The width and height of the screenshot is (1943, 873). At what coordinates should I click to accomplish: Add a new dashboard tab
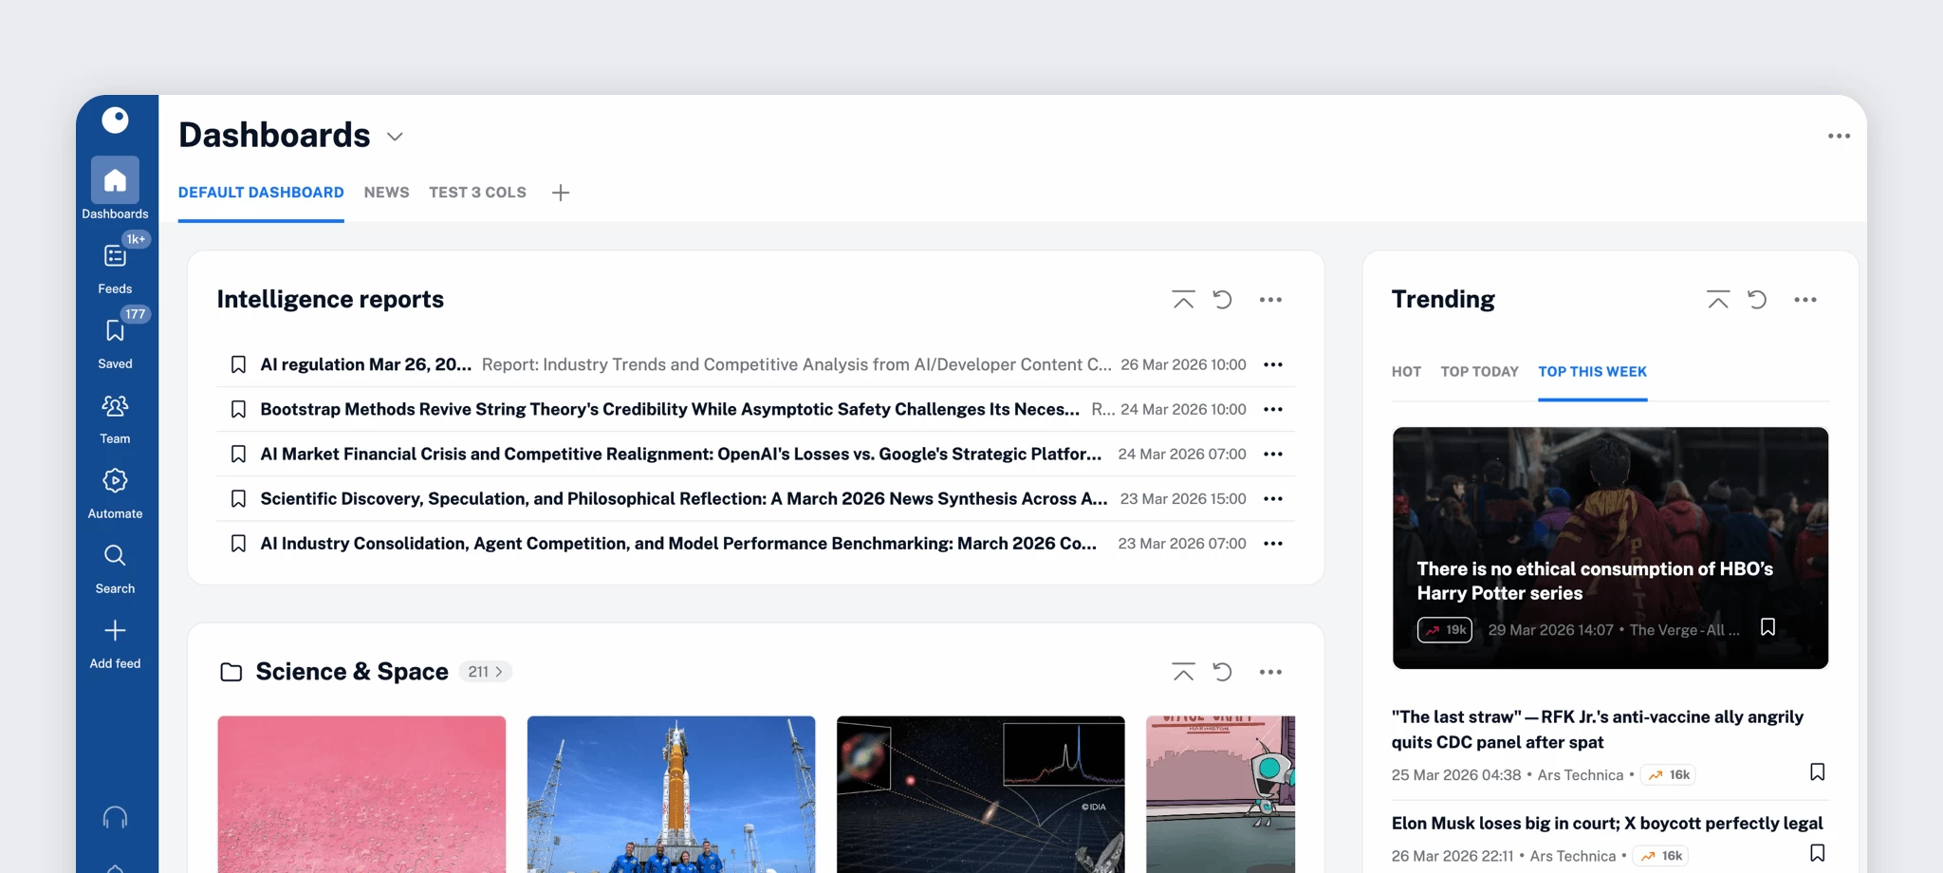pyautogui.click(x=561, y=193)
